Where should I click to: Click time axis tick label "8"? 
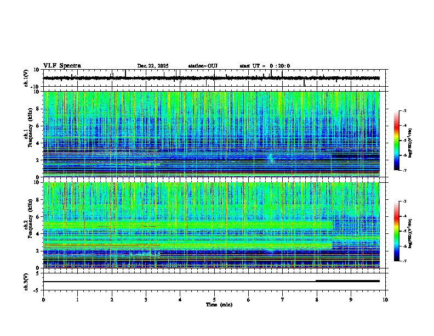(x=317, y=300)
